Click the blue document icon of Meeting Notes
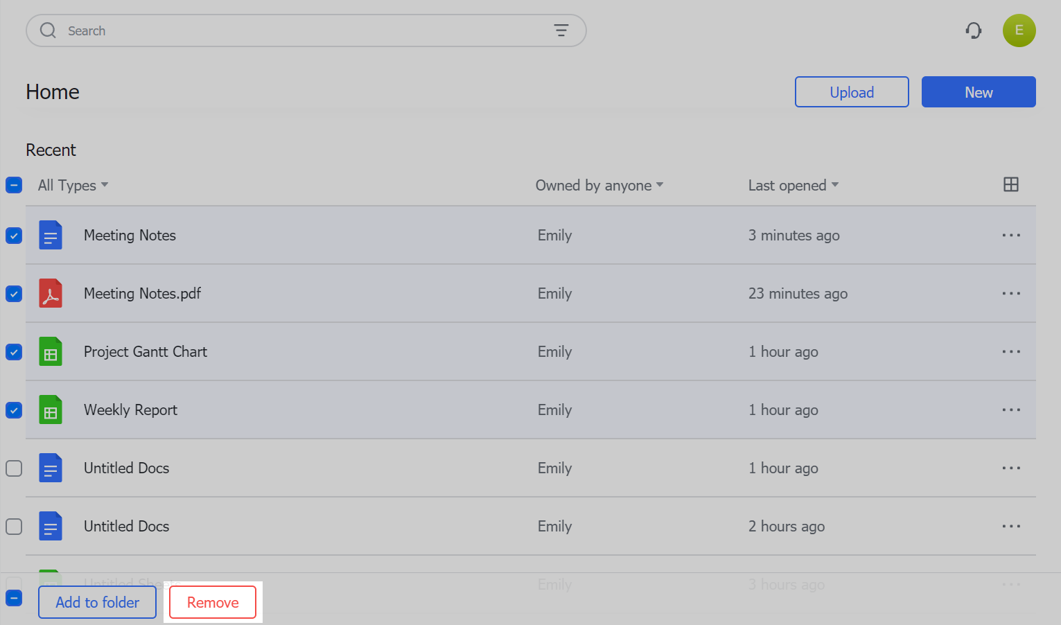 click(51, 235)
